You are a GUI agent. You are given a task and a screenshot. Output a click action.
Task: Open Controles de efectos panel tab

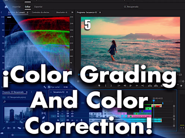[x=41, y=13]
